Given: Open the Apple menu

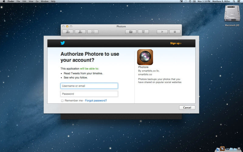Looking at the screenshot, I should point(4,1).
